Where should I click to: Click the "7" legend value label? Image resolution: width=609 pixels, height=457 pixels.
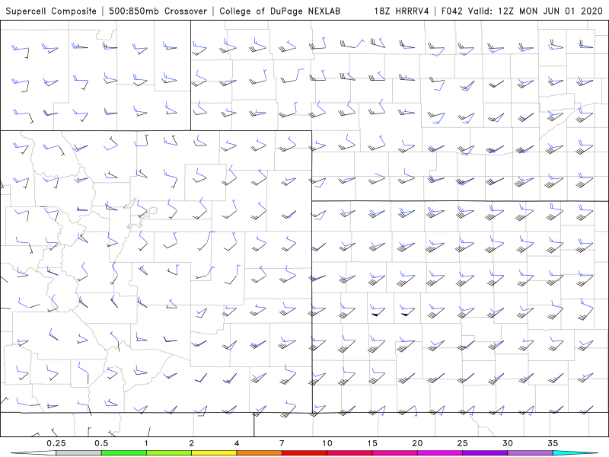tap(282, 443)
